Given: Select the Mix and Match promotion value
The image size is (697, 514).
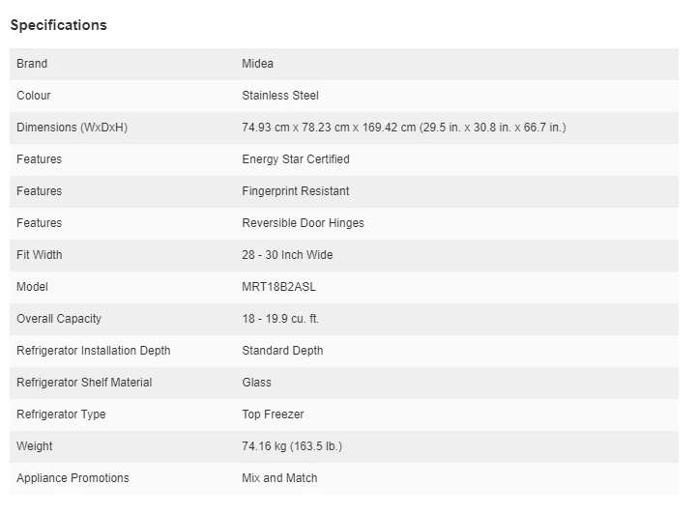Looking at the screenshot, I should click(279, 478).
